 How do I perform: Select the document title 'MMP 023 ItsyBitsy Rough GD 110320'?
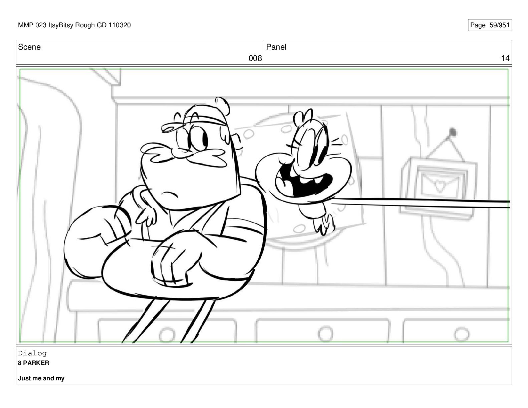click(74, 25)
